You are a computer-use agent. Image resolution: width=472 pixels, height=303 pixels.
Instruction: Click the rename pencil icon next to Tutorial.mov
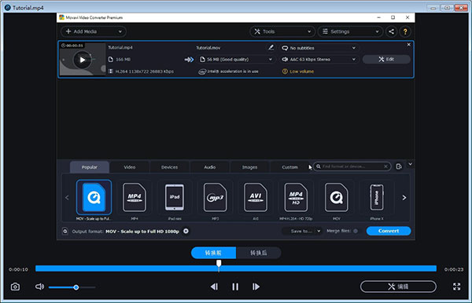[x=271, y=47]
